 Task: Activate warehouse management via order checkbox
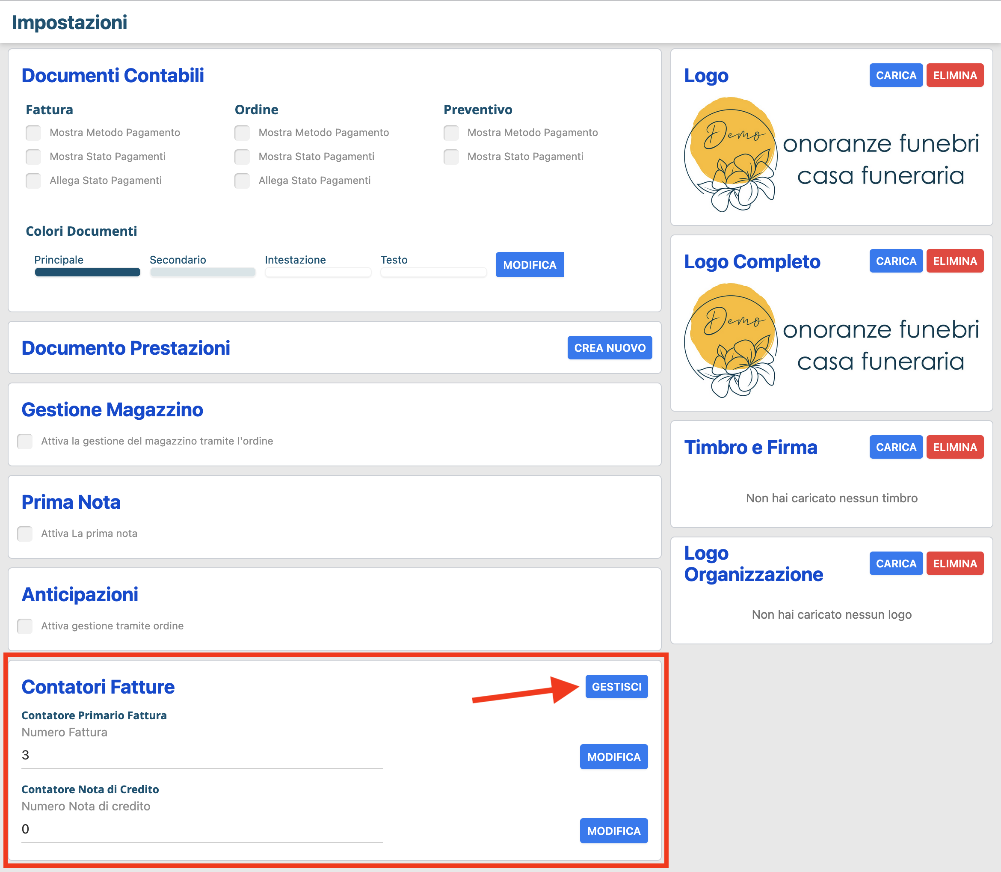25,442
